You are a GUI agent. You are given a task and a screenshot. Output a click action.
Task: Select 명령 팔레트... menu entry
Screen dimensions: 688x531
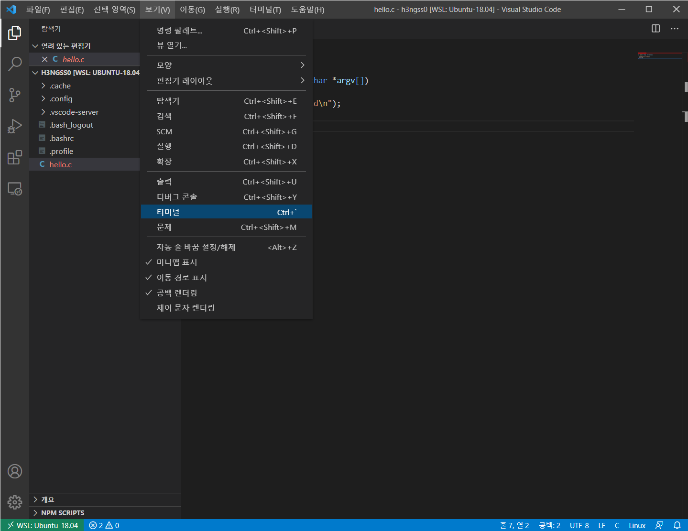pos(227,31)
